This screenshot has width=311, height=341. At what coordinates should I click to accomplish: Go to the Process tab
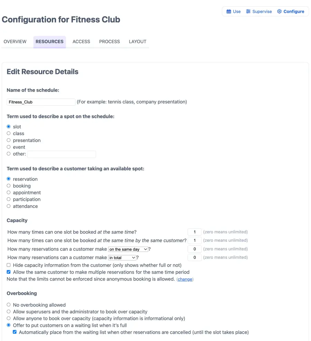pos(110,41)
